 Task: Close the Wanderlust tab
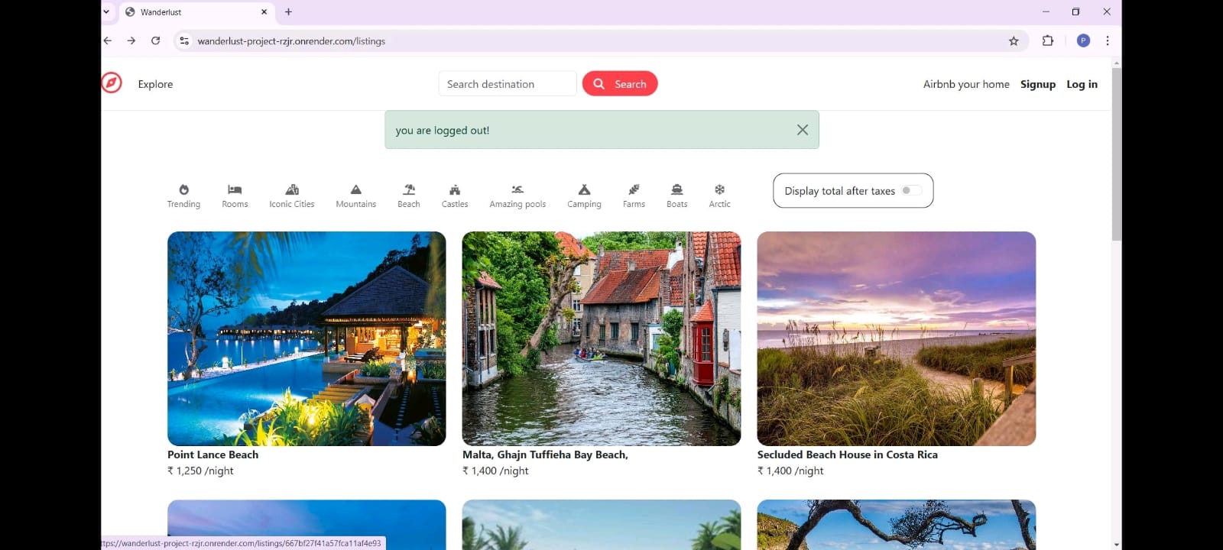(264, 12)
